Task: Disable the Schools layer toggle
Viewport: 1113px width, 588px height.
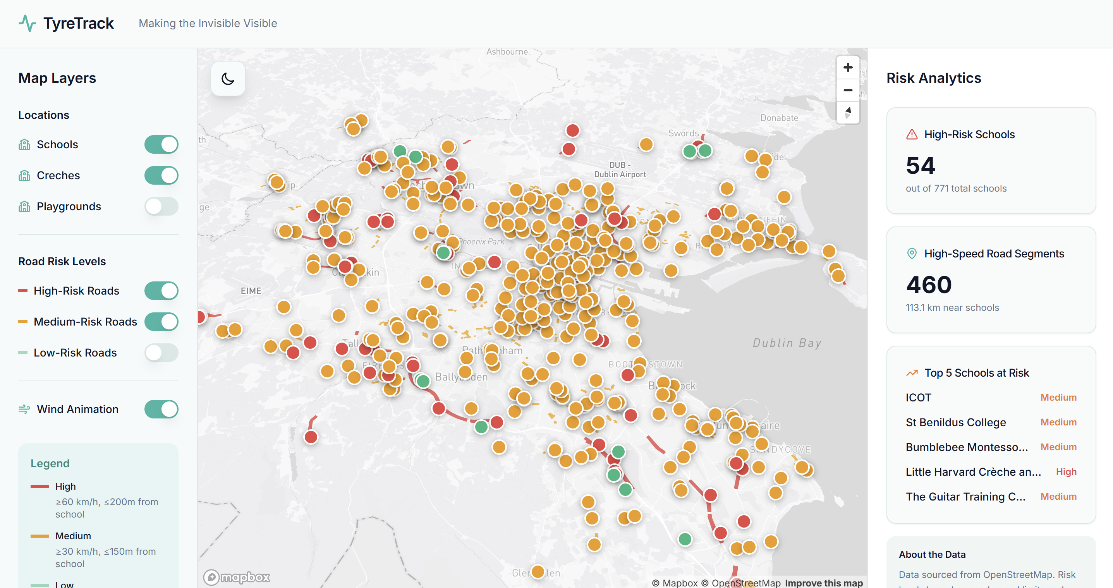Action: 161,144
